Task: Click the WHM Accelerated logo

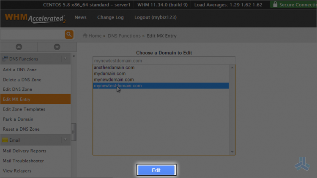Action: [35, 19]
